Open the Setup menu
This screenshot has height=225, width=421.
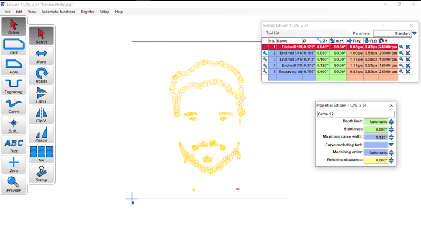(x=105, y=12)
